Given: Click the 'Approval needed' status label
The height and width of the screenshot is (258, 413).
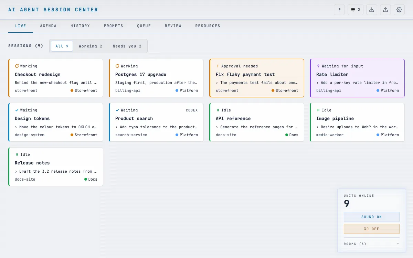Looking at the screenshot, I should click(x=240, y=66).
